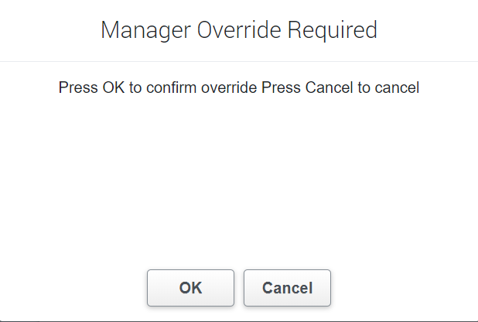
Task: Click the override instruction message text
Action: 239,88
